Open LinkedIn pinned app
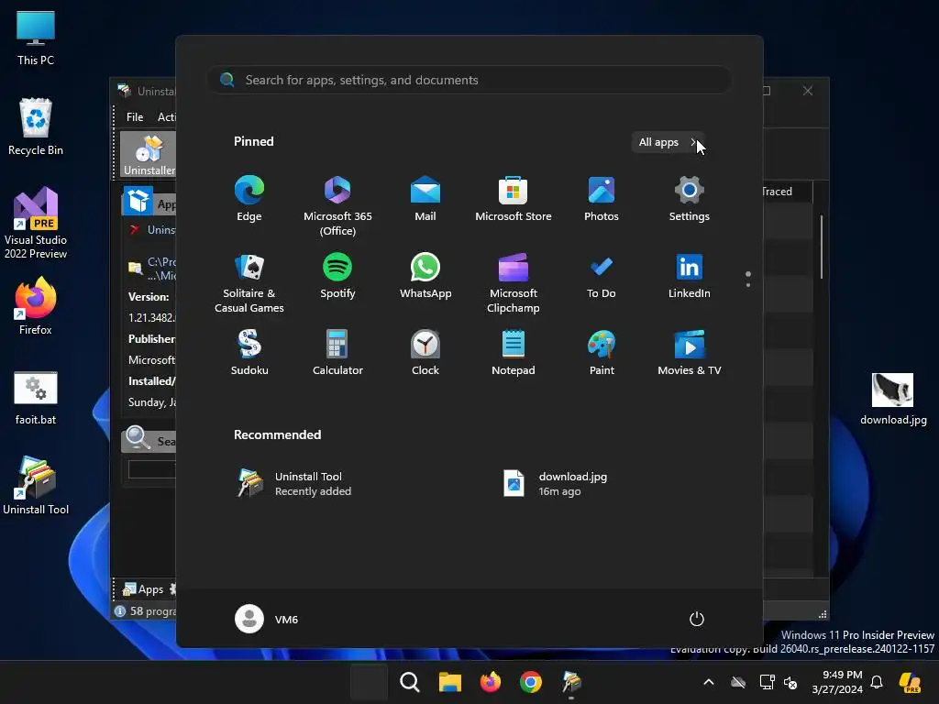939x704 pixels. point(690,276)
